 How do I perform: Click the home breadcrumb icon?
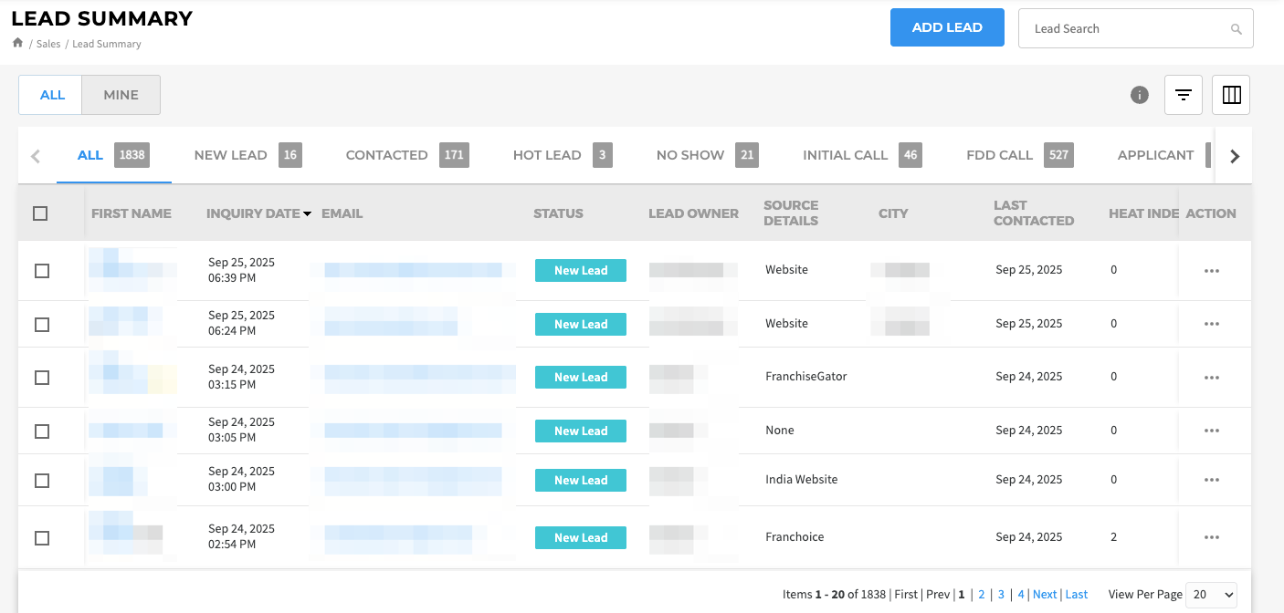(17, 43)
